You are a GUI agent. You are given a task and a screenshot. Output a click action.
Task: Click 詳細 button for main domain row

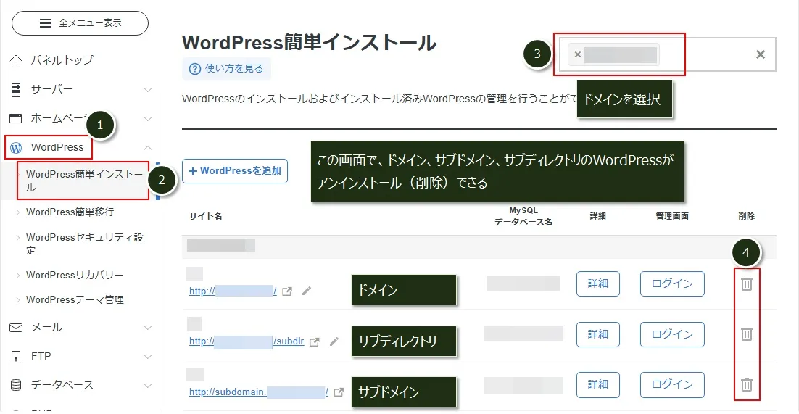597,284
